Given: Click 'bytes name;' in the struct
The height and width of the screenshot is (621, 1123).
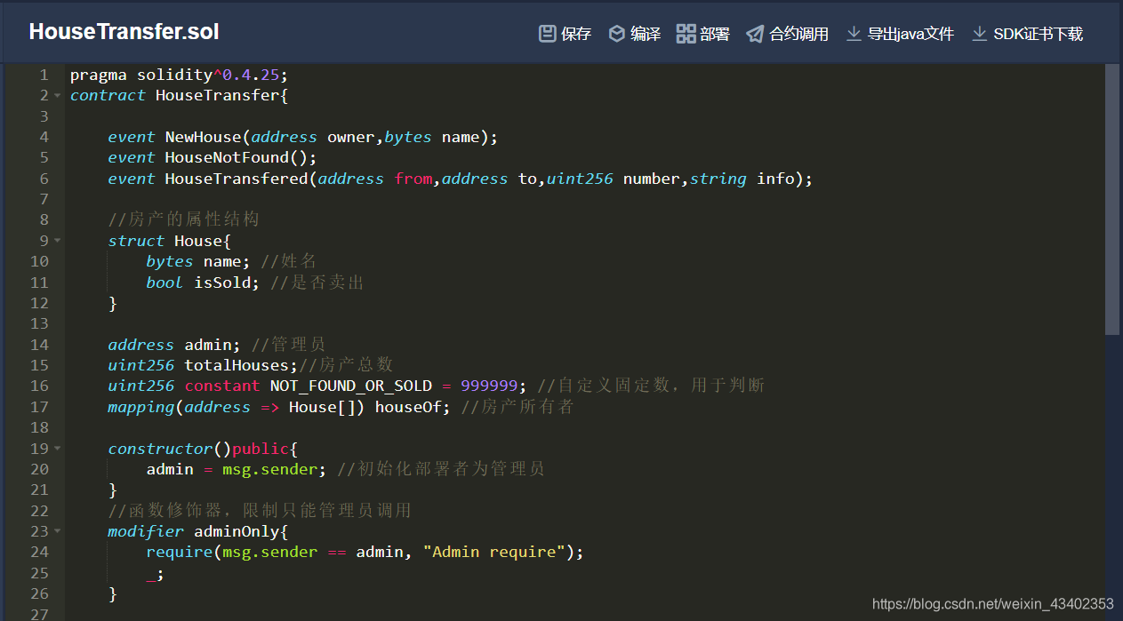Looking at the screenshot, I should tap(198, 261).
